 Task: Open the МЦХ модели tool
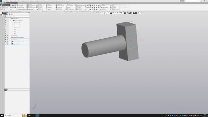coord(104,7)
